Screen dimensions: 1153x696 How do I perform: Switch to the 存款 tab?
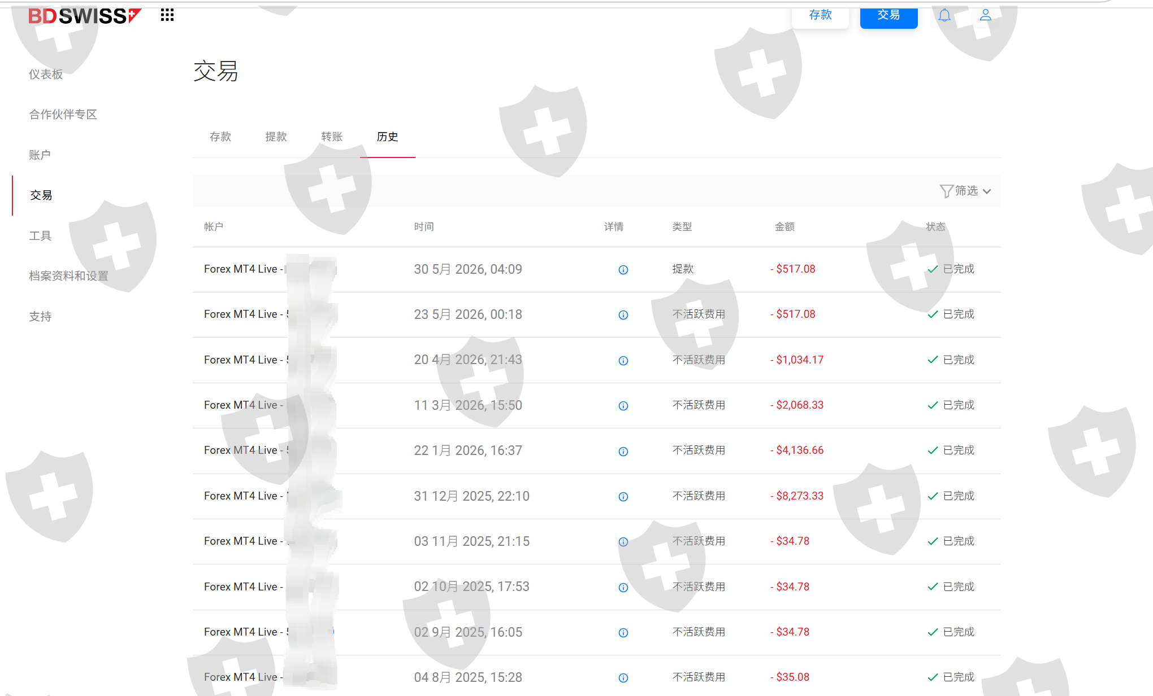coord(220,137)
